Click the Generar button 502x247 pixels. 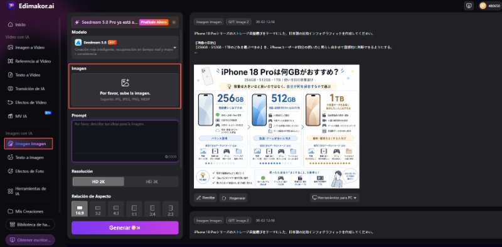point(125,228)
